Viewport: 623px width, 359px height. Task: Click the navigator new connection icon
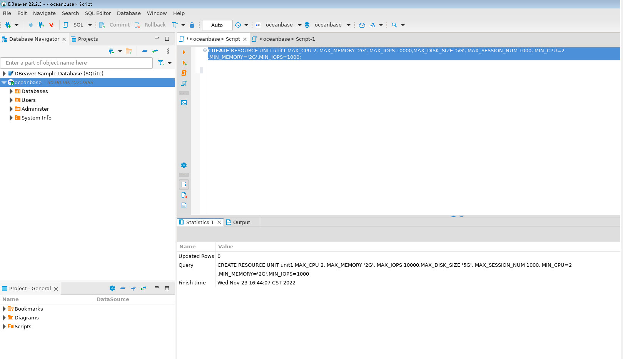point(112,51)
